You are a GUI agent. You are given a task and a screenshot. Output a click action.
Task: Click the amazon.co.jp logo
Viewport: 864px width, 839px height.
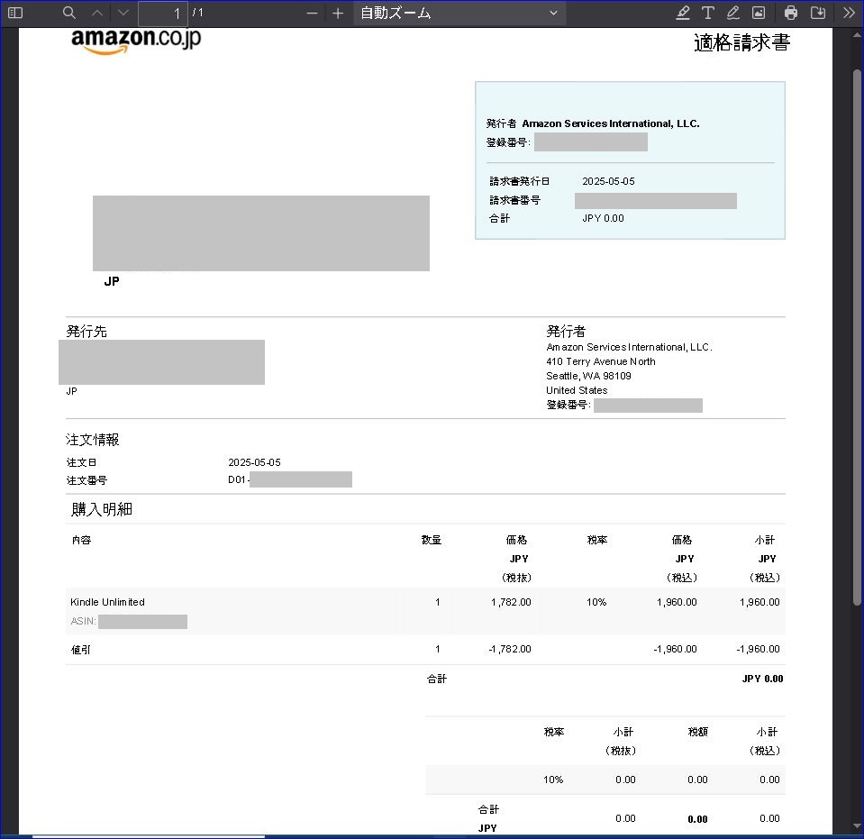click(136, 41)
